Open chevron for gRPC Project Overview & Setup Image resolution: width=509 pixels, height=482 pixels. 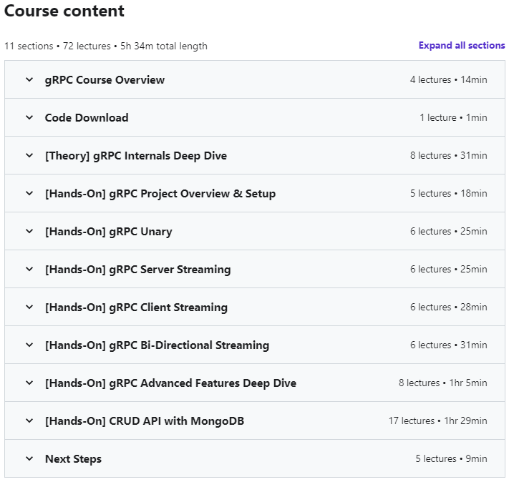[x=29, y=194]
